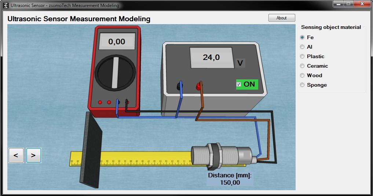Move object right with > button
The height and width of the screenshot is (196, 373).
coord(33,155)
